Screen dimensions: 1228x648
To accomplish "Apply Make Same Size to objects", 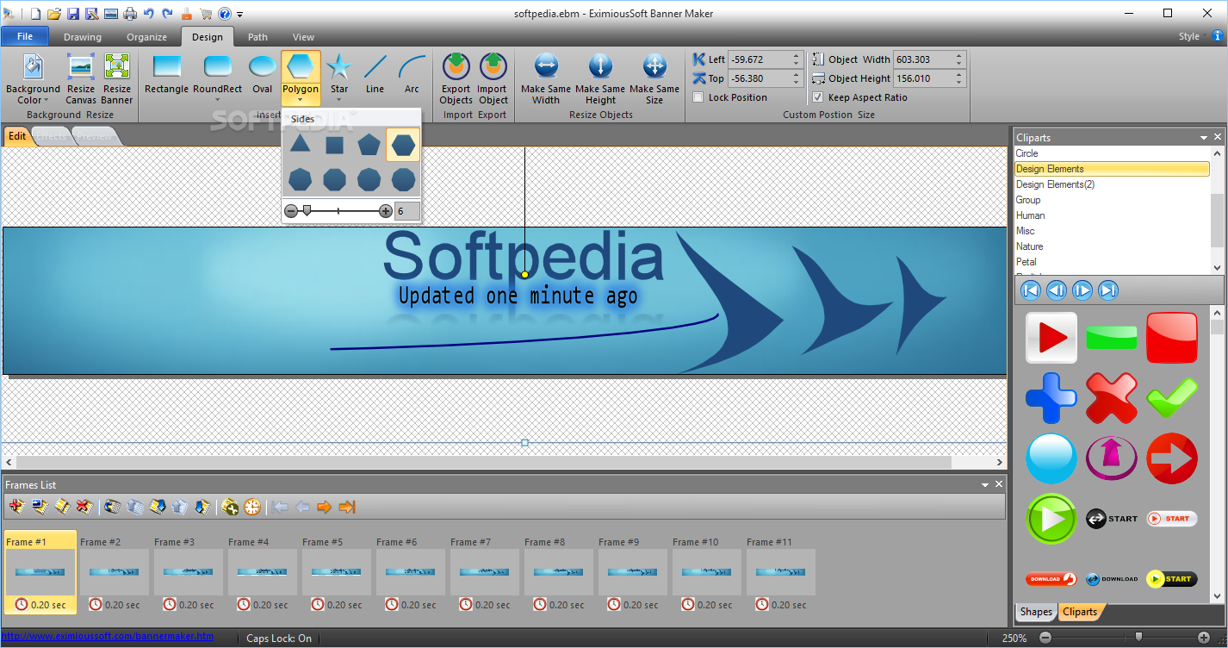I will pos(654,78).
